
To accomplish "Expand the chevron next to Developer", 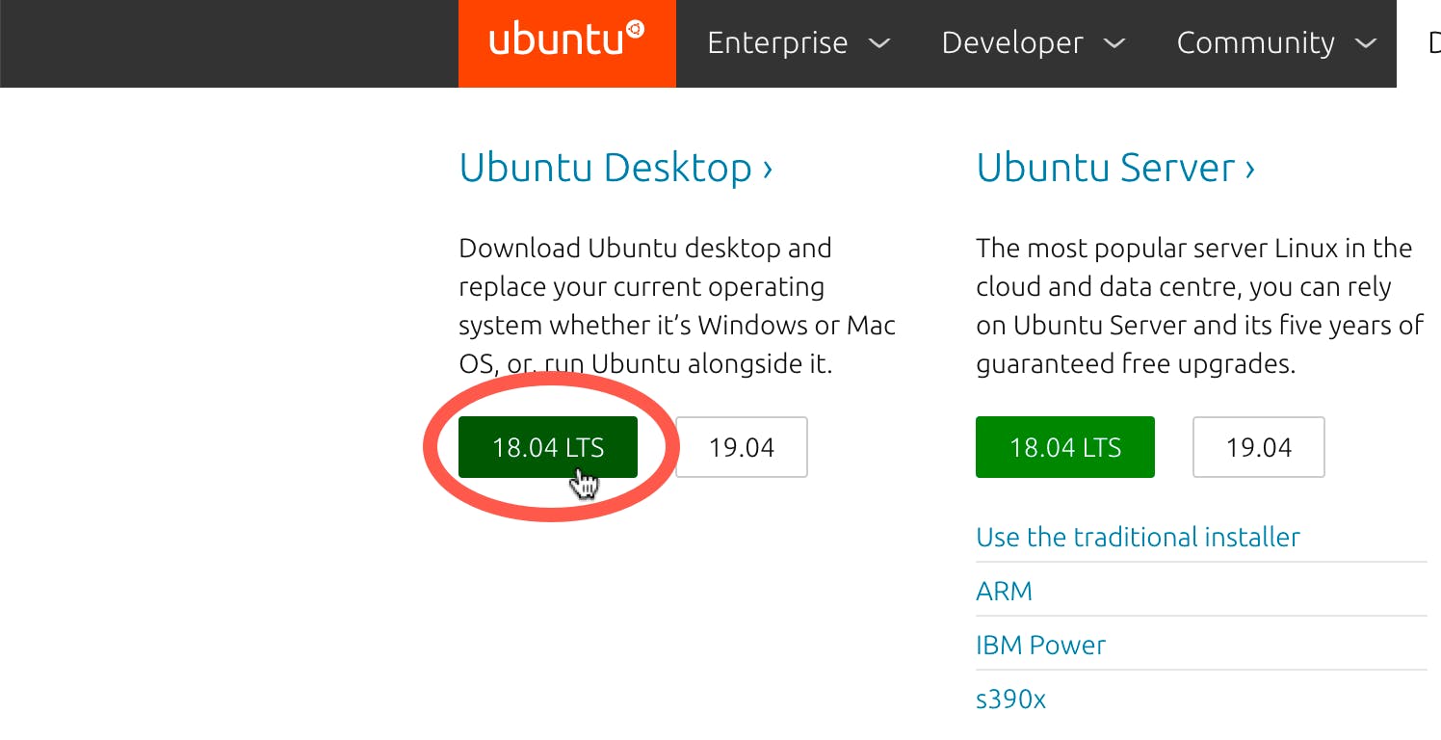I will tap(1113, 43).
